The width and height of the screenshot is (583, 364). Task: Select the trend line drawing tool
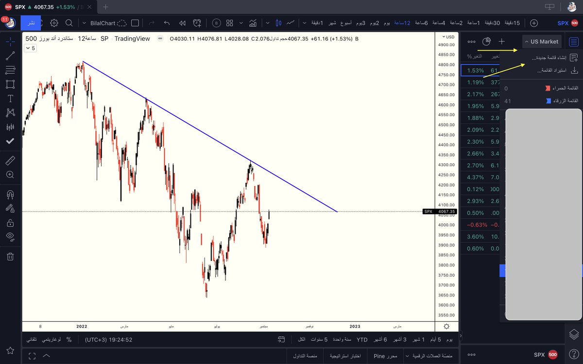point(10,56)
